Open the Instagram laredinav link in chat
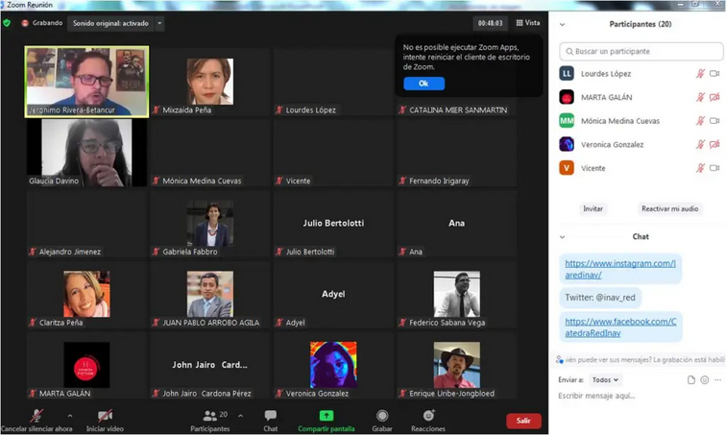Image resolution: width=726 pixels, height=435 pixels. pos(620,269)
